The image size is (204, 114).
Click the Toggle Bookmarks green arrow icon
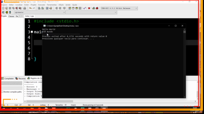[x=6, y=12]
